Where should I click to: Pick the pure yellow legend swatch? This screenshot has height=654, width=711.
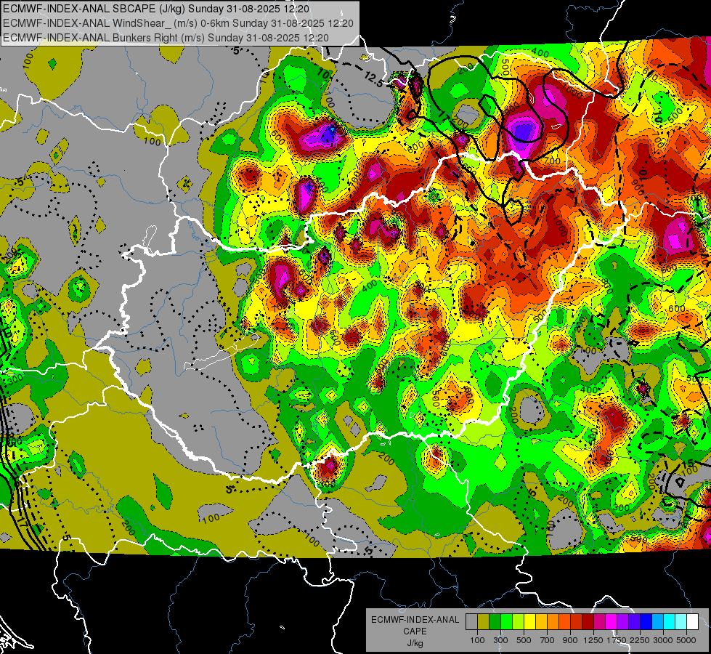point(529,622)
